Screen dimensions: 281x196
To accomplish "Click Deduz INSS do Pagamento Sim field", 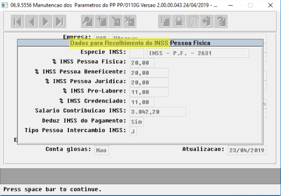I will 137,122.
